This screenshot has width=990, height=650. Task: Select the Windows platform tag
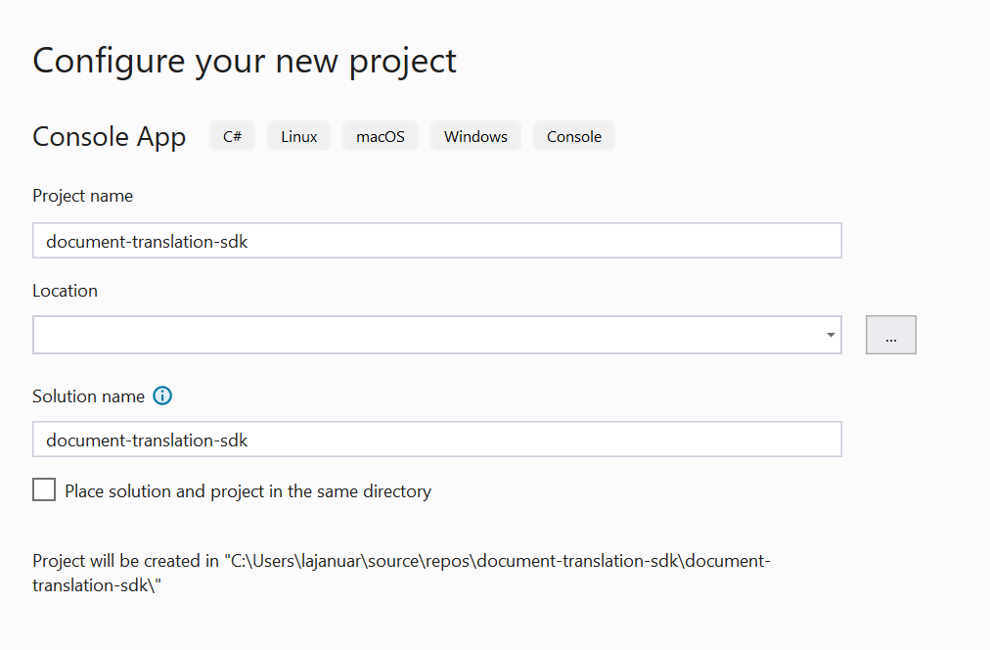pos(475,136)
